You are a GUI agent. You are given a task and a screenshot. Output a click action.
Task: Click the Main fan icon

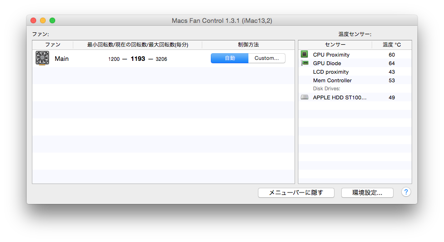(x=42, y=58)
